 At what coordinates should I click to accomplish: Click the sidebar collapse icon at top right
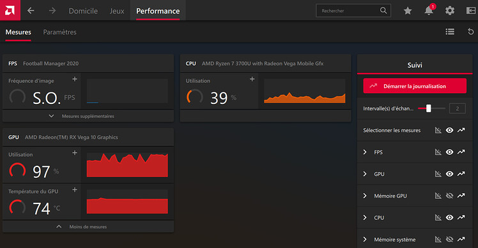click(x=471, y=11)
